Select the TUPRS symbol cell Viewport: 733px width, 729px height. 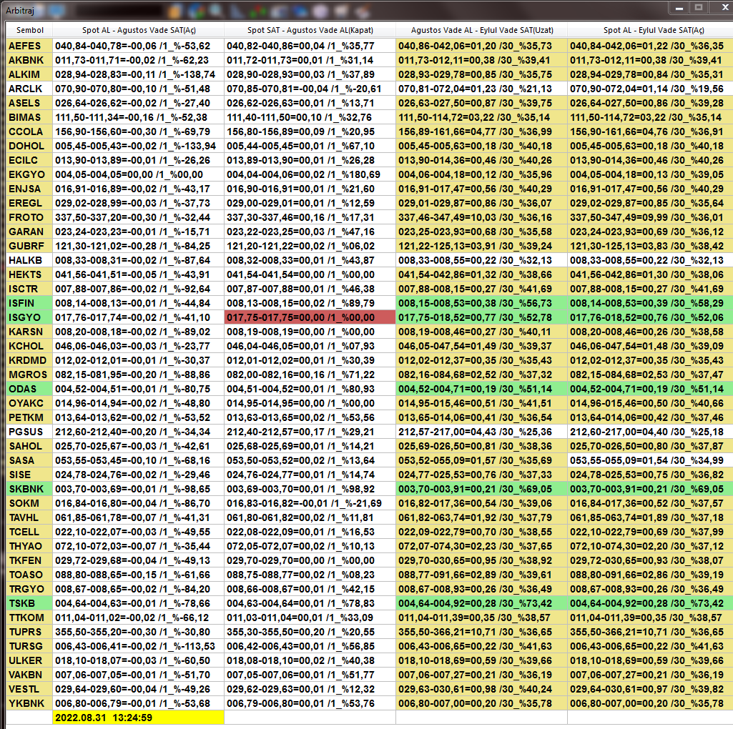pos(29,633)
